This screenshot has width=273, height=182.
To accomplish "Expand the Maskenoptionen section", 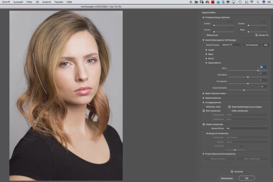I will (x=203, y=98).
